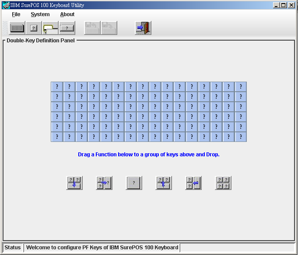Viewport: 298px width, 255px height.
Task: Select the key group with left arrow
Action: coord(193,183)
